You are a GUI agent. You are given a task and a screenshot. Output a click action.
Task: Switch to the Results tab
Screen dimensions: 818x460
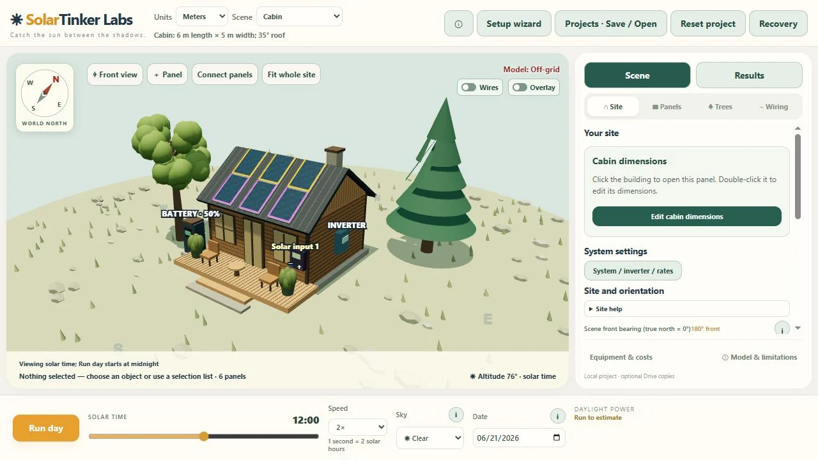coord(749,75)
